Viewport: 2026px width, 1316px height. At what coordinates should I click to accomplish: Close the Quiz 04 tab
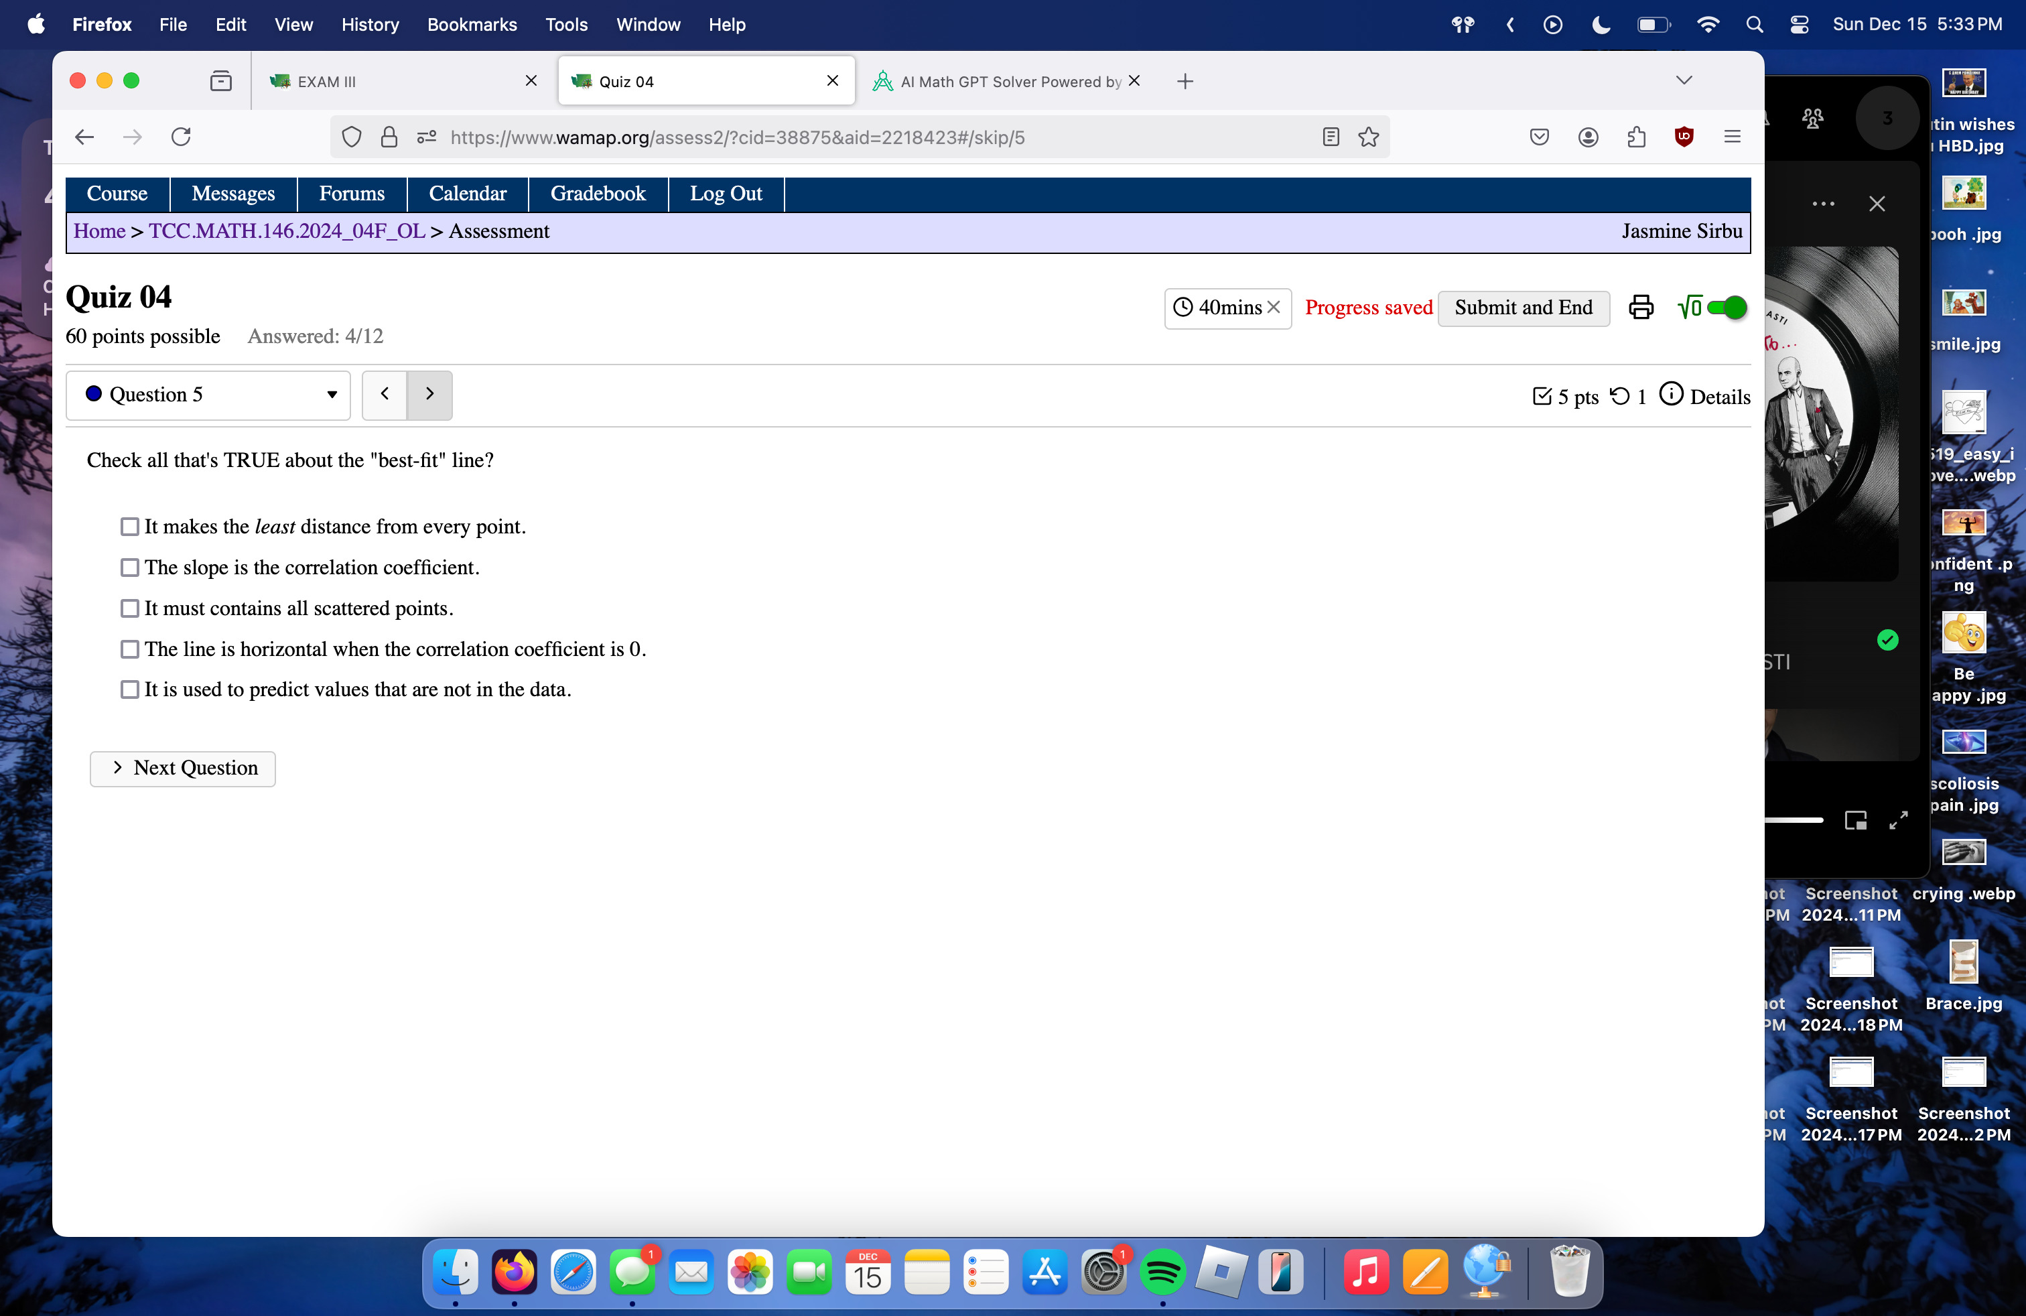(x=833, y=81)
